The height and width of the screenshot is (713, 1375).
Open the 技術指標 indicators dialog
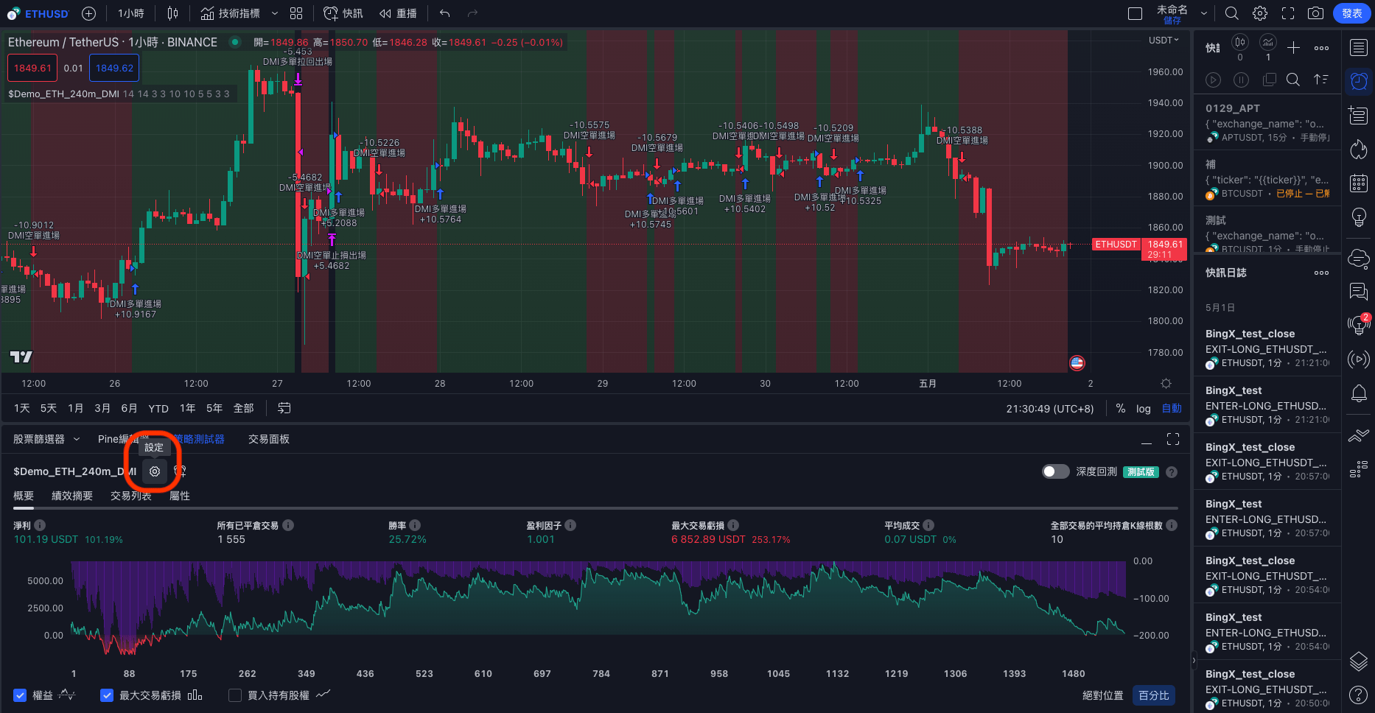click(x=231, y=13)
